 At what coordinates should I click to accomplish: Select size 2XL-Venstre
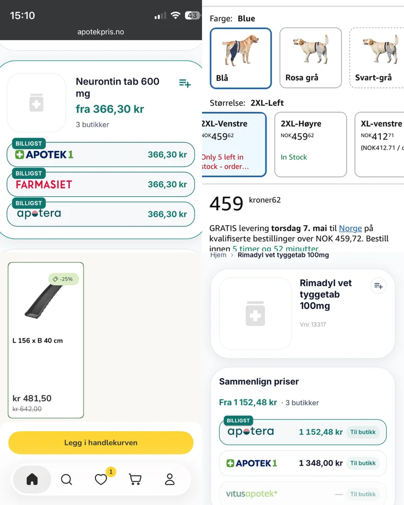(x=234, y=144)
